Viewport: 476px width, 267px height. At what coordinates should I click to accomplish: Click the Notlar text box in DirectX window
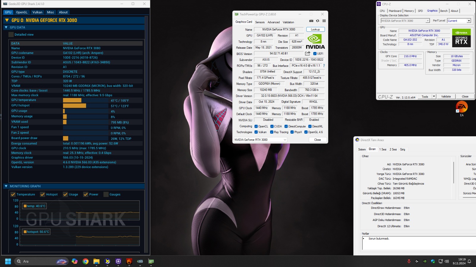(x=419, y=243)
